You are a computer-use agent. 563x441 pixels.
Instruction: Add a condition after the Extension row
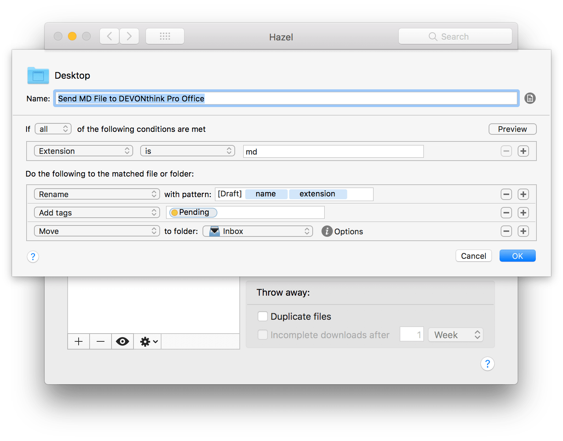pyautogui.click(x=523, y=151)
